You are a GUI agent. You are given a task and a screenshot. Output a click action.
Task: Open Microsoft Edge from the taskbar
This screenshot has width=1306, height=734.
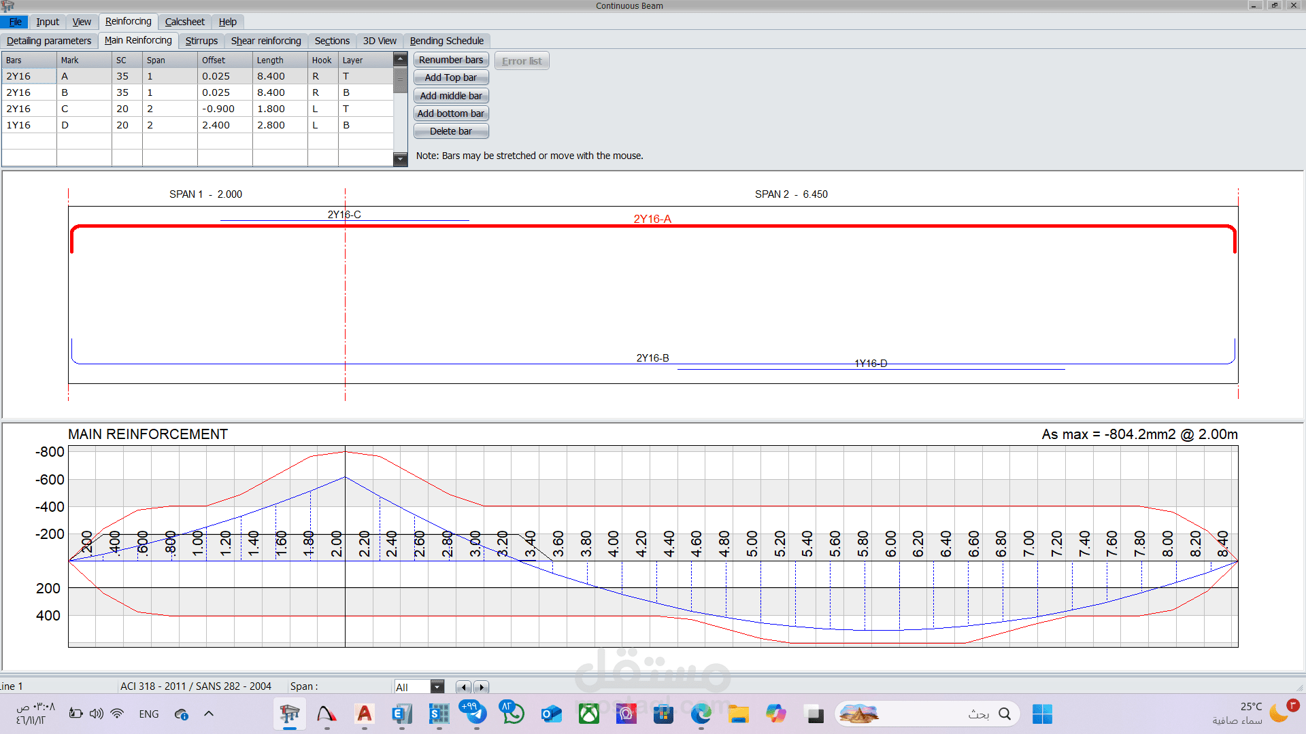click(x=701, y=714)
